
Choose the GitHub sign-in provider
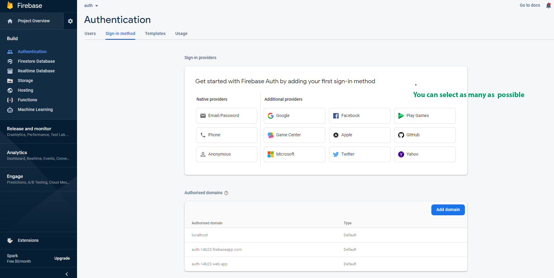[x=424, y=135]
